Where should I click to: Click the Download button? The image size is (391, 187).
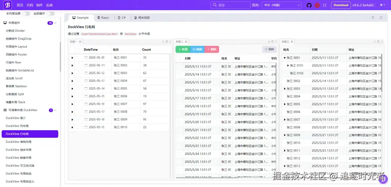pos(341,5)
